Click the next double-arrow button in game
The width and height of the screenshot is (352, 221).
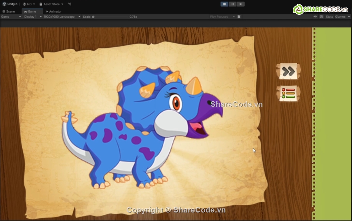pyautogui.click(x=289, y=71)
